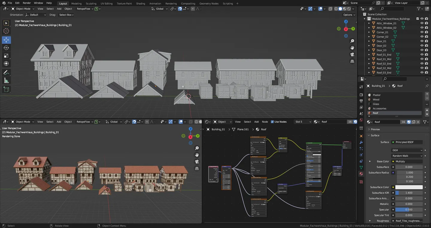Hide Roof_01_End via eye icon
431x228 pixels.
click(422, 55)
